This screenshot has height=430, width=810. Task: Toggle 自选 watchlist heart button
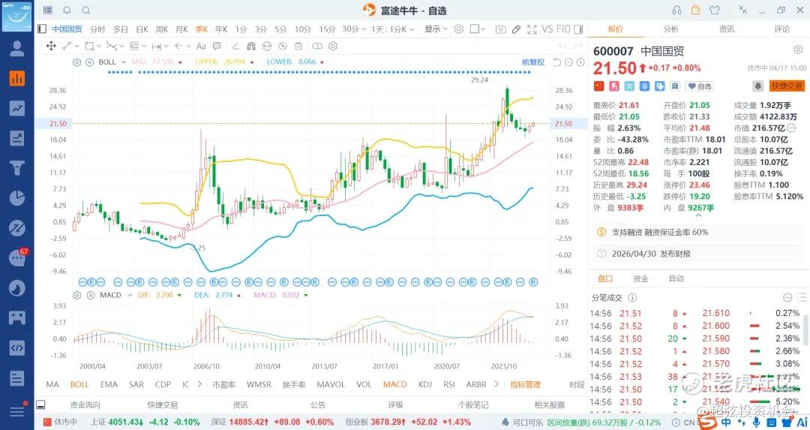pyautogui.click(x=700, y=86)
